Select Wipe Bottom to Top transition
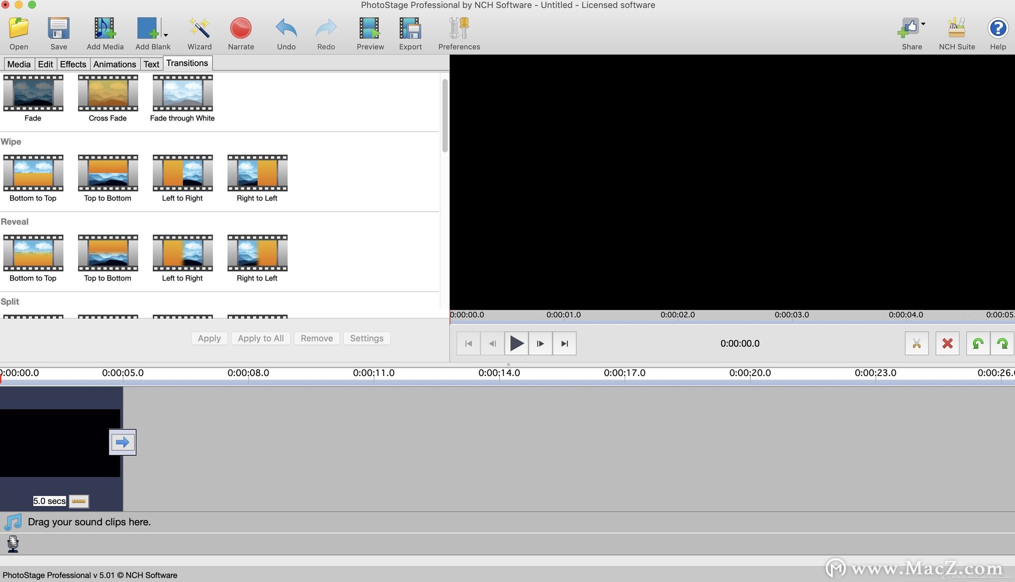This screenshot has width=1015, height=582. click(x=33, y=173)
